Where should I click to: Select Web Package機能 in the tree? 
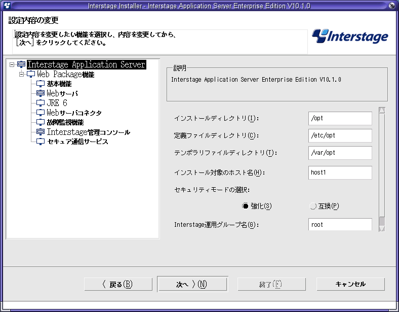coord(66,74)
